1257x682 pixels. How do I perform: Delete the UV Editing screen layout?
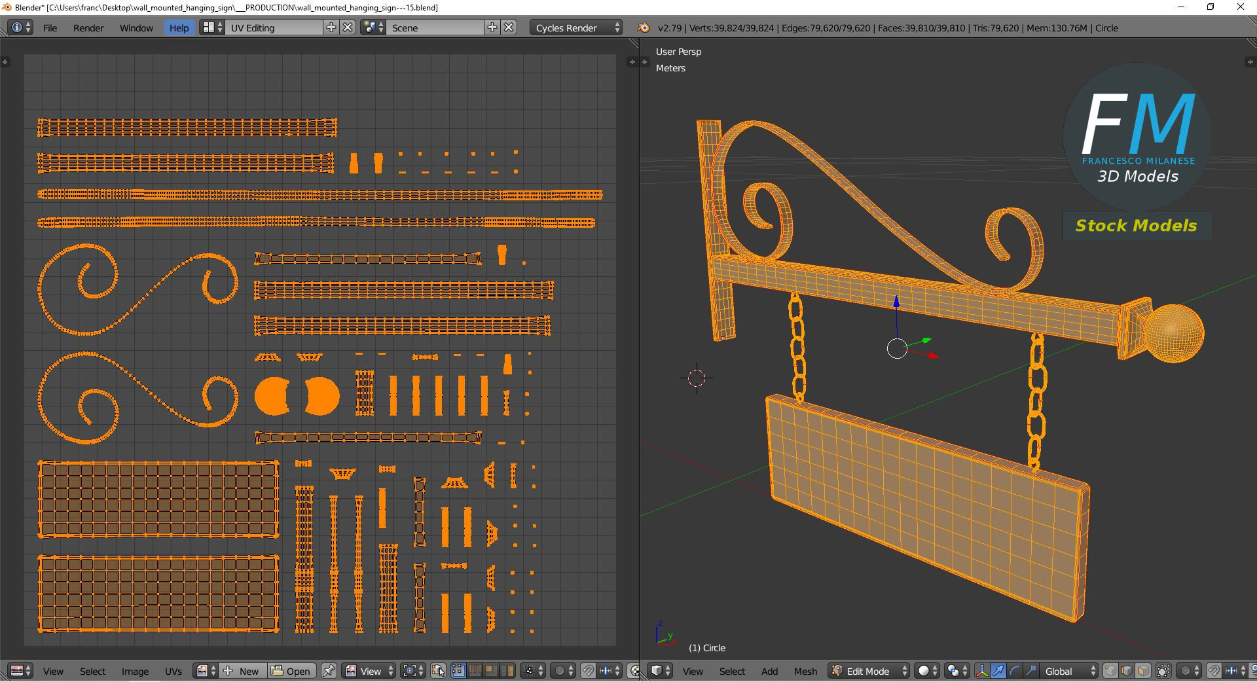348,27
